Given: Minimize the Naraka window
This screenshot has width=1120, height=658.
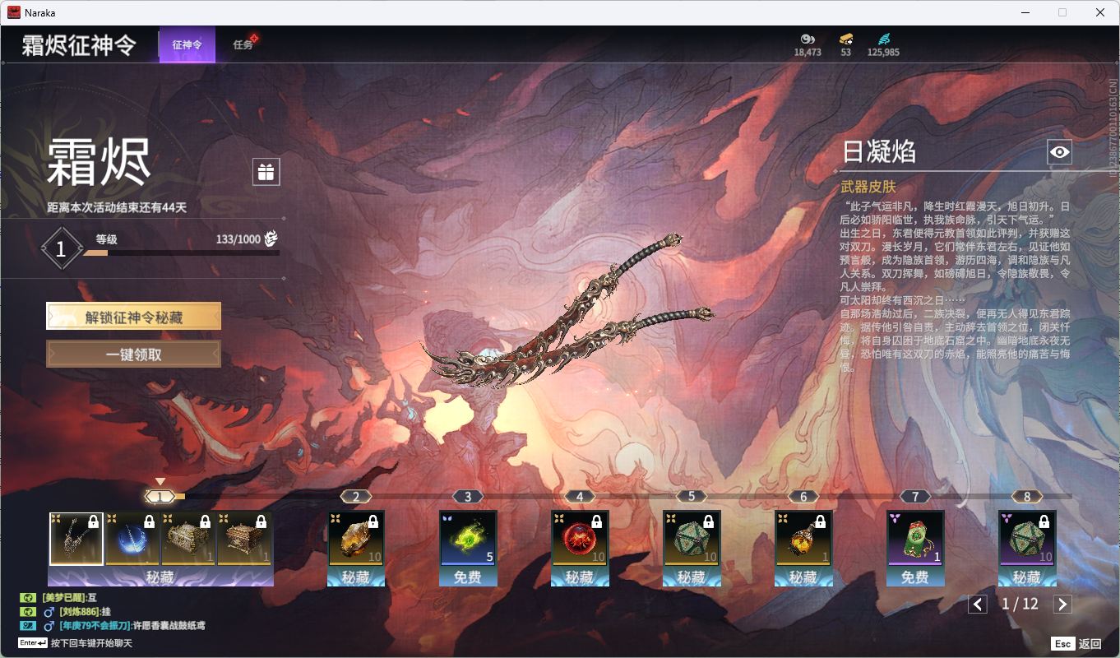Looking at the screenshot, I should (x=1025, y=12).
